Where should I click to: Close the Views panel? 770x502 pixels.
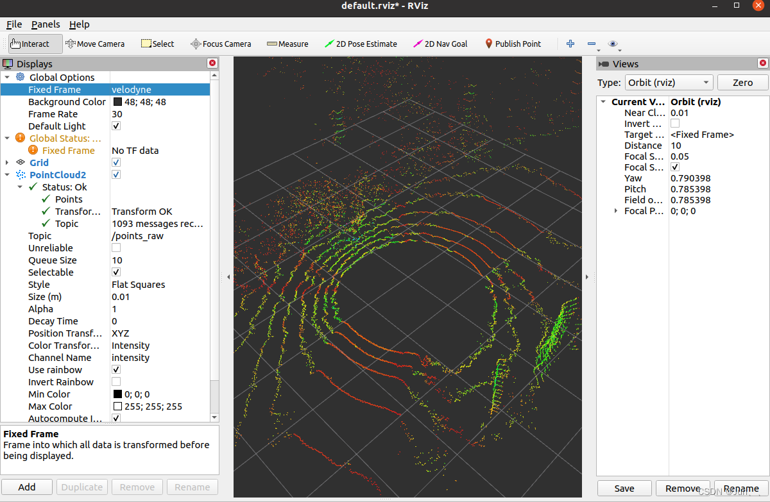[762, 63]
